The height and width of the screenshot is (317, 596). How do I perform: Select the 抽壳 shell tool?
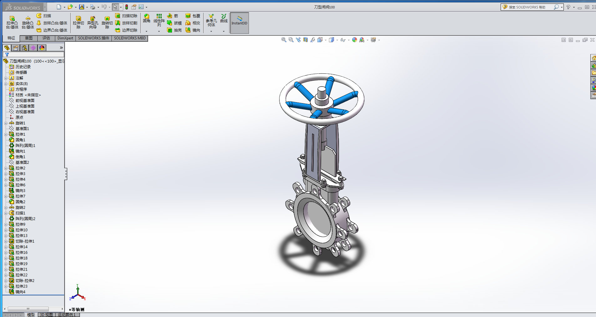tap(174, 30)
